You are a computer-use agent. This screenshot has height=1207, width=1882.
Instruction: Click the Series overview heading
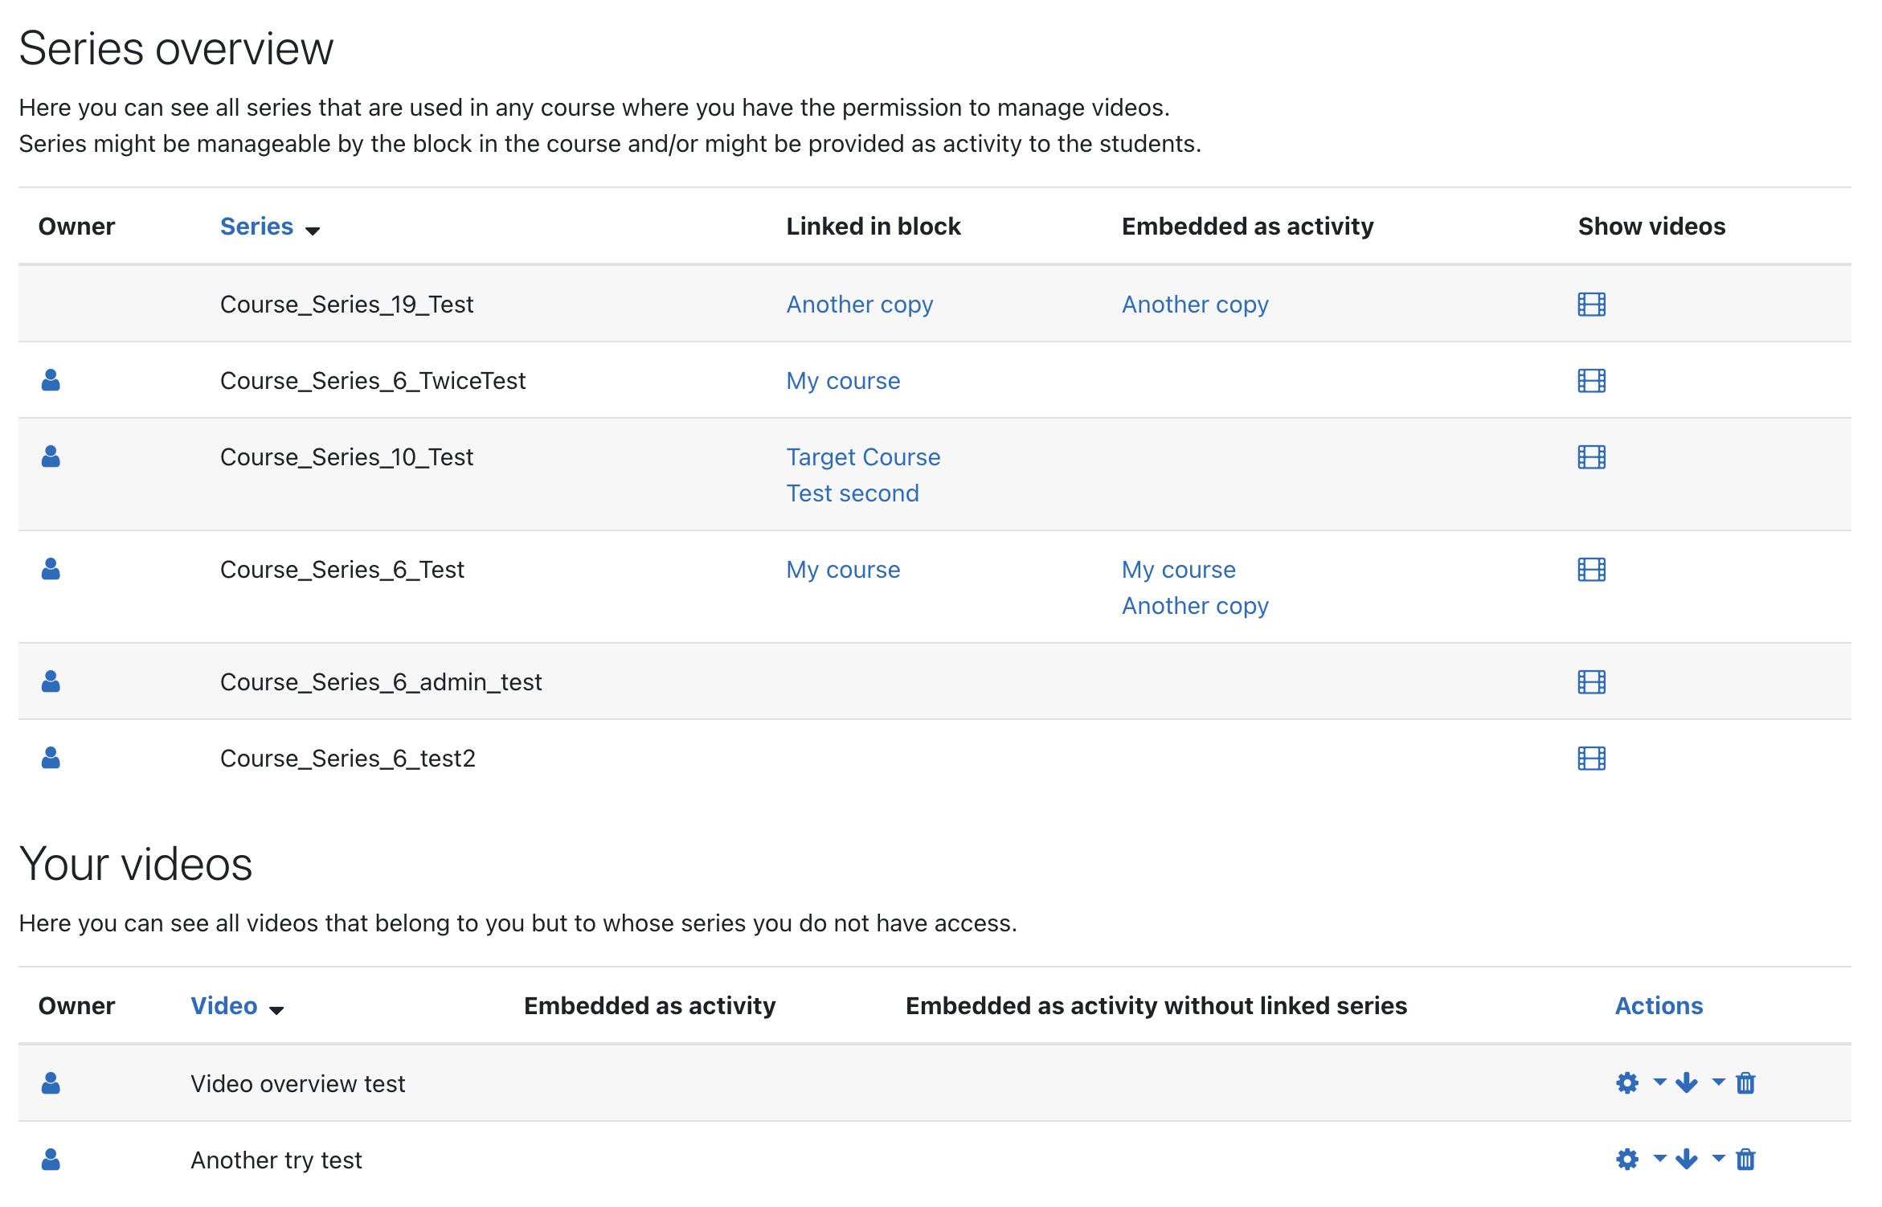click(x=176, y=48)
